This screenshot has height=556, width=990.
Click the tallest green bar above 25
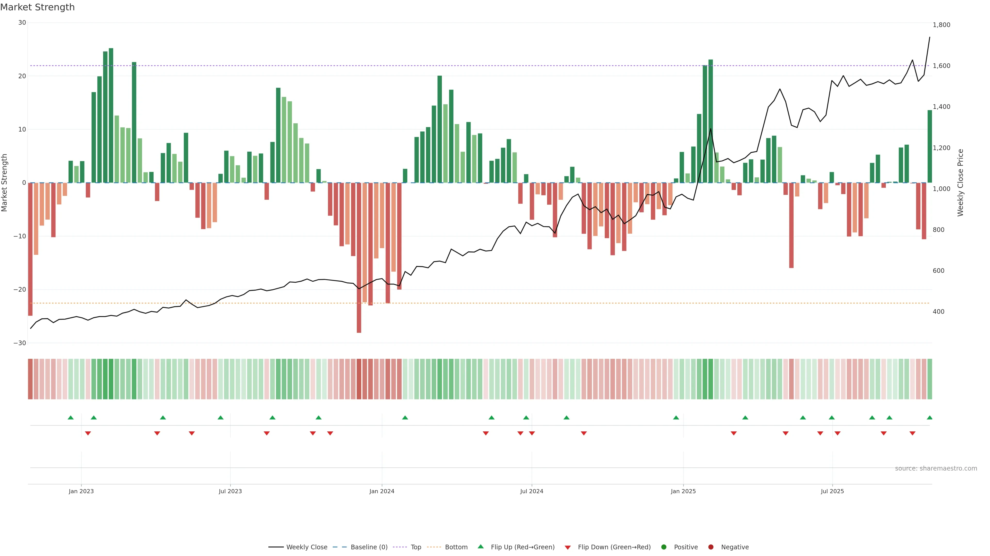[x=111, y=115]
